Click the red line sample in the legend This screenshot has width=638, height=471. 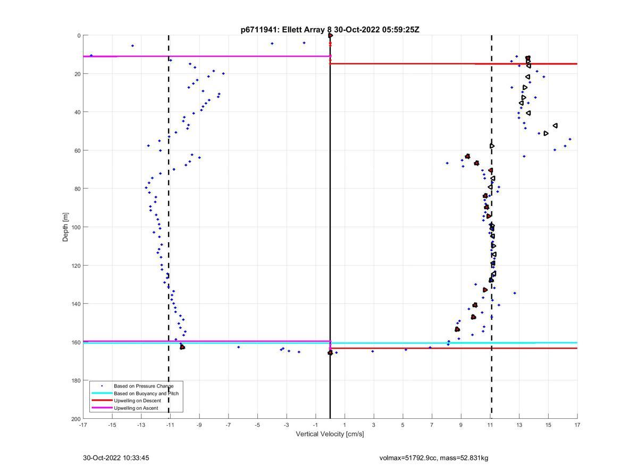click(x=102, y=401)
